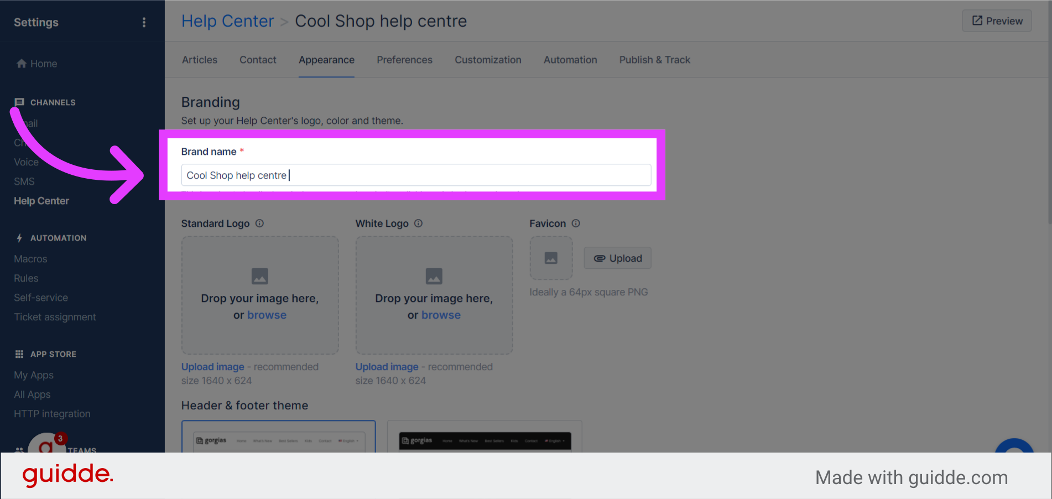
Task: Open Ticket assignment settings
Action: [55, 317]
